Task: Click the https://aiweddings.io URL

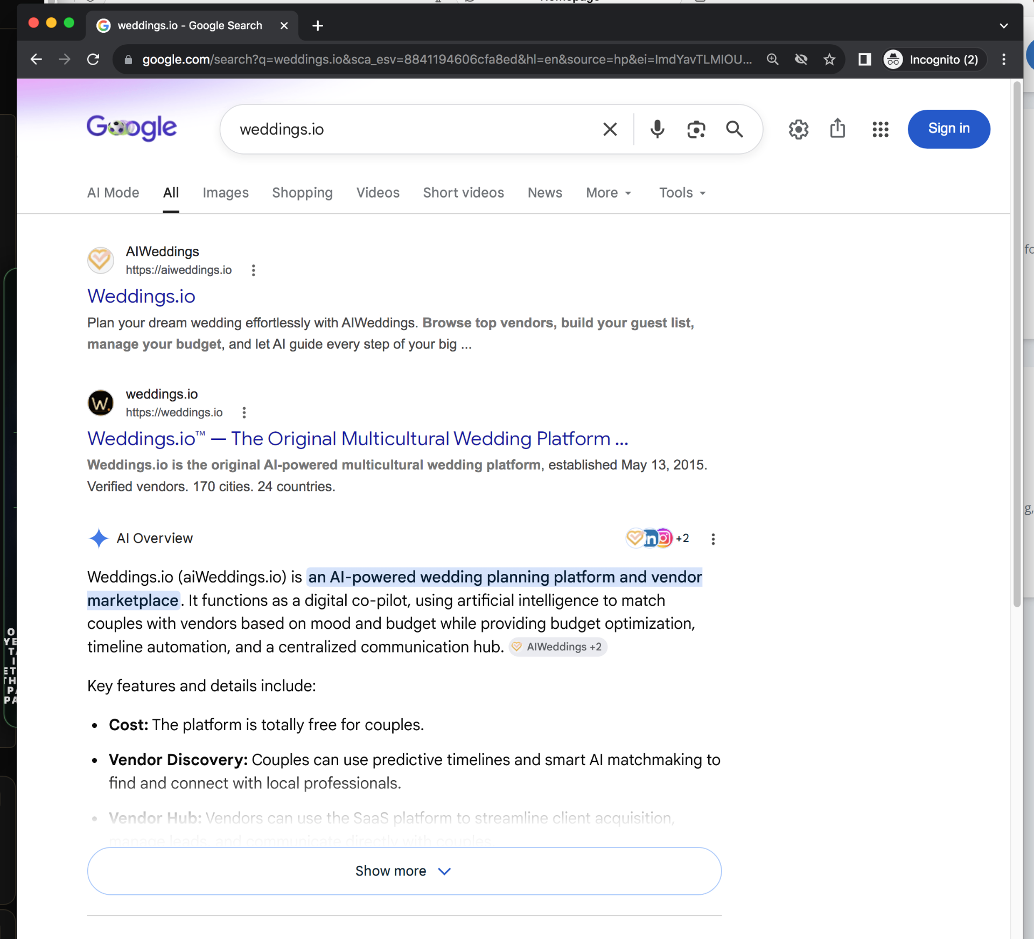Action: coord(179,270)
